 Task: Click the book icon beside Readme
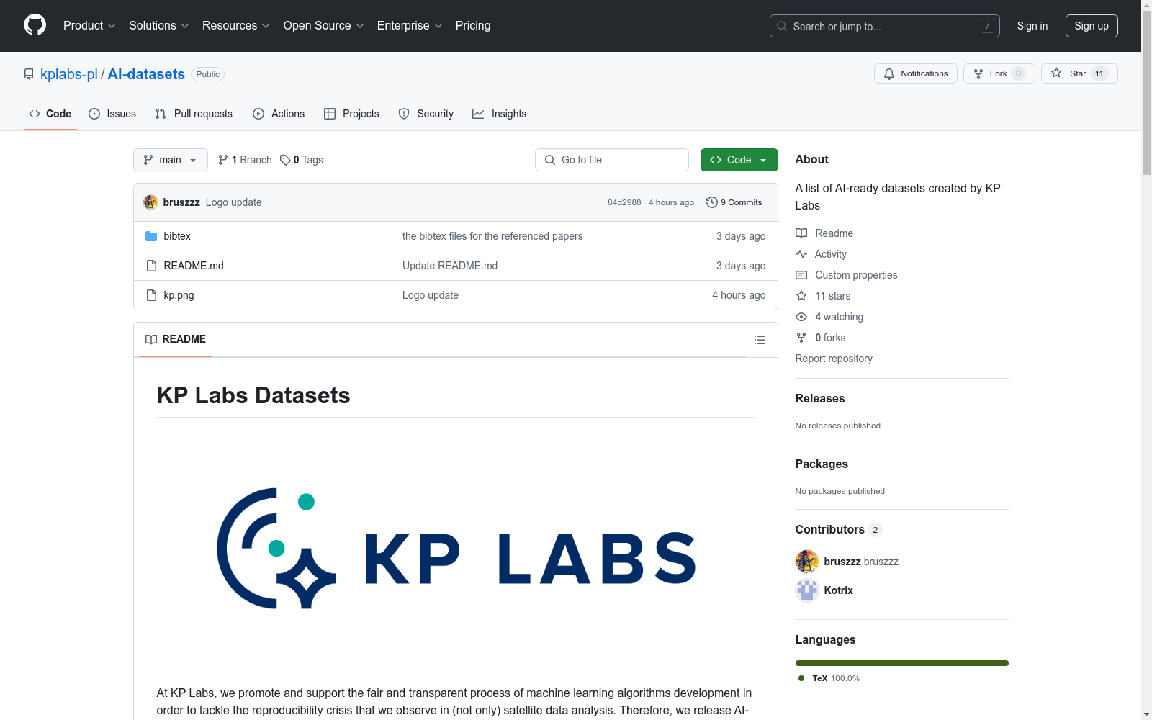801,233
